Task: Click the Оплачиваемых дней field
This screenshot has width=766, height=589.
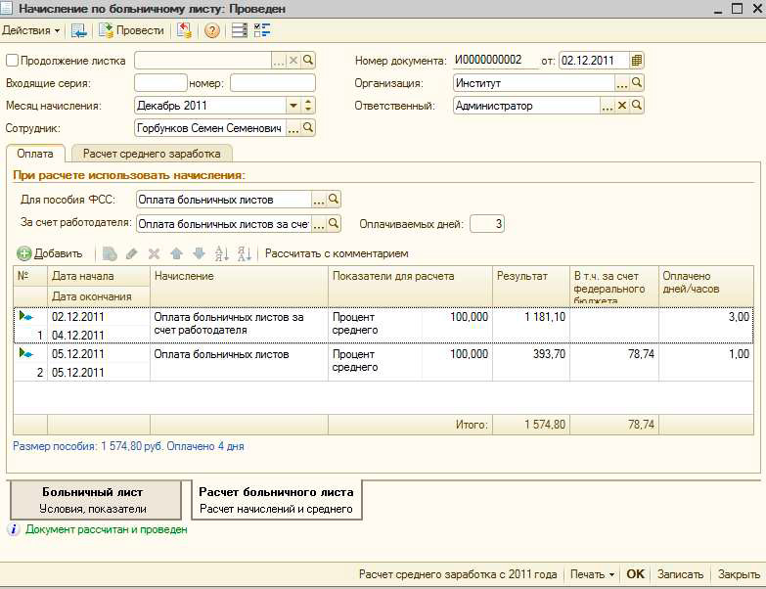Action: click(486, 224)
